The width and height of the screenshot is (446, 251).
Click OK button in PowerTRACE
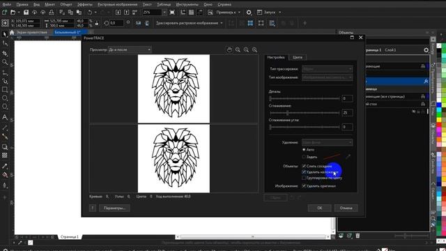tap(319, 208)
